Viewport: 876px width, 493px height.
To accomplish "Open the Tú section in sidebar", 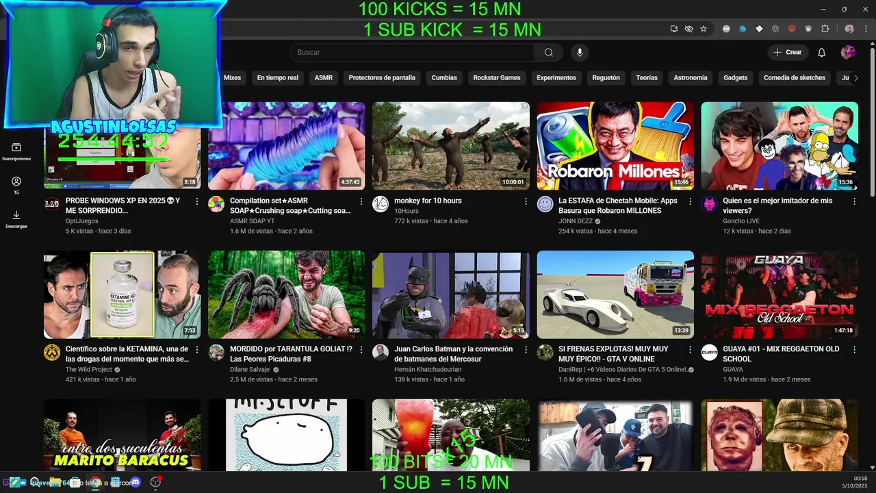I will coord(16,186).
